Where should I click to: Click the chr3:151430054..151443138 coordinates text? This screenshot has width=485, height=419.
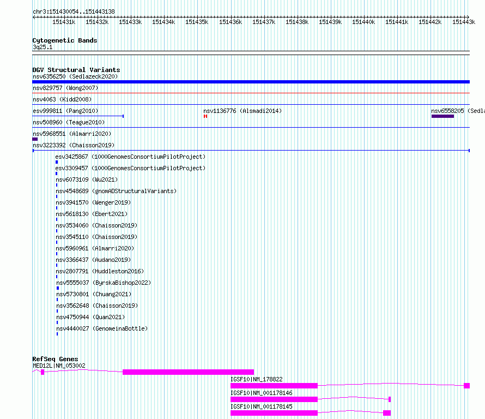point(74,12)
